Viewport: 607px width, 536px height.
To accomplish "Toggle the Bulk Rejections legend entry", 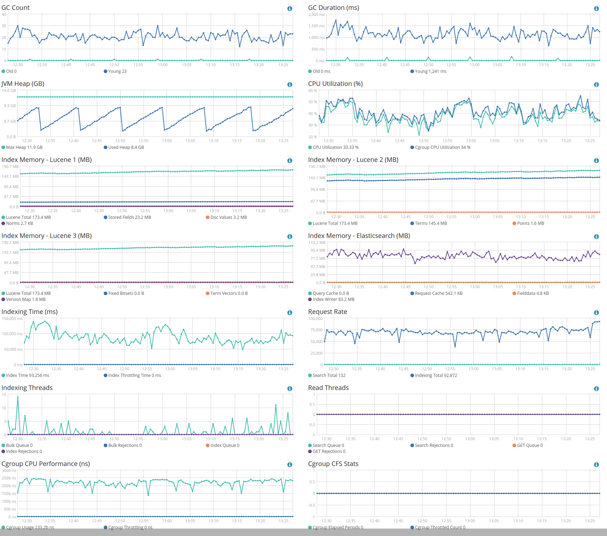I will 123,445.
